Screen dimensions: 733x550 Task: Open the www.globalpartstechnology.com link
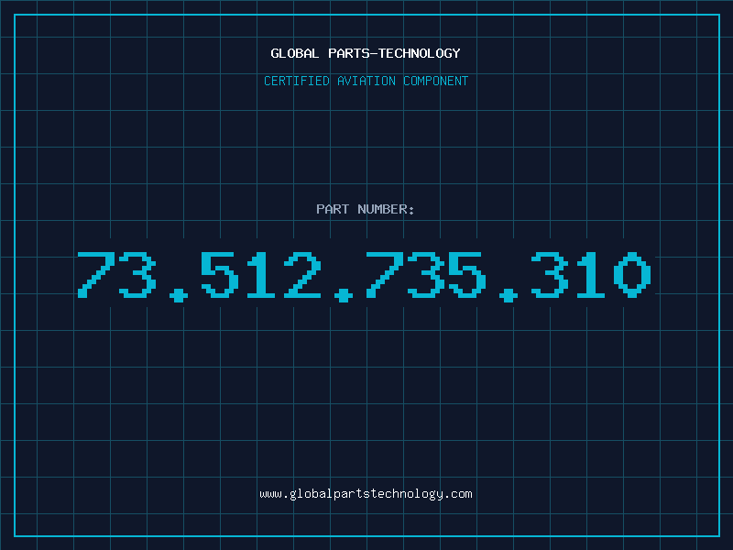366,494
